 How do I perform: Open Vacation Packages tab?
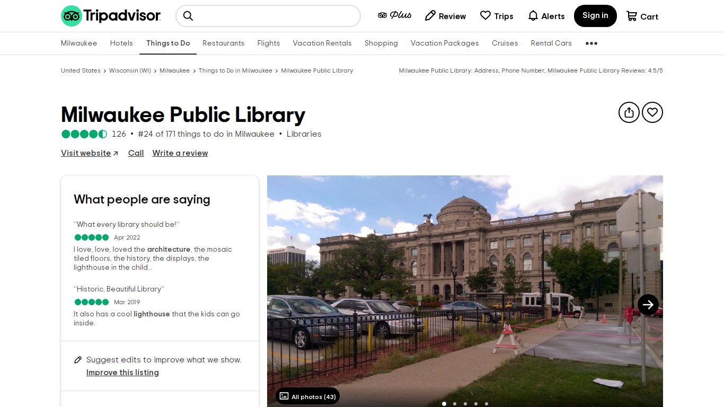(445, 43)
